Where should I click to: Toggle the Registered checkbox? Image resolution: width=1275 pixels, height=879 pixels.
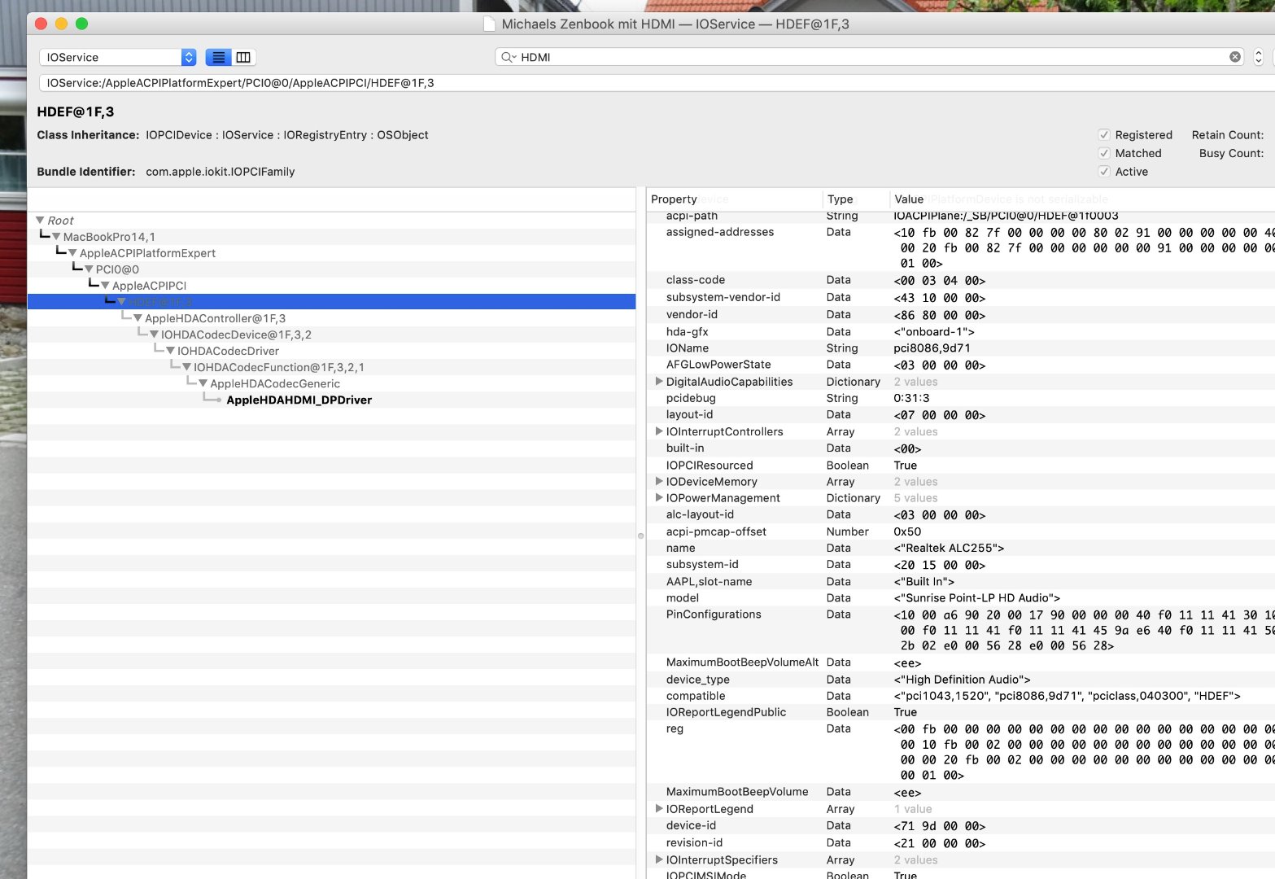1104,135
